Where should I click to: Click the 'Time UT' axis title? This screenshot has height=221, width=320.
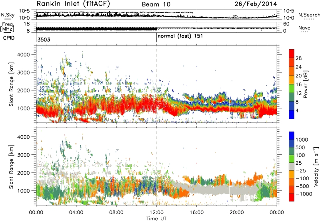click(156, 219)
